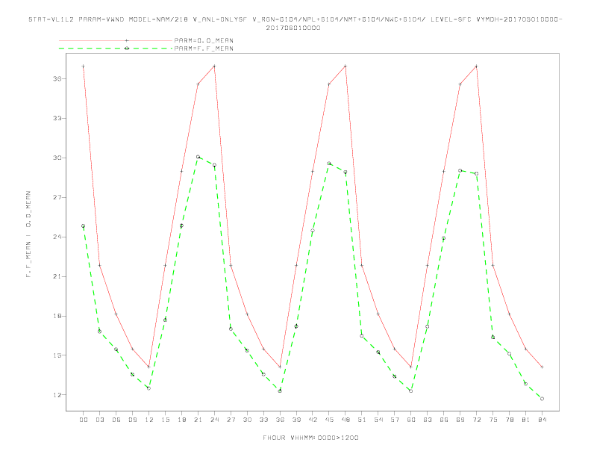
Task: Click x-axis forecast hour label 45
Action: pyautogui.click(x=329, y=420)
